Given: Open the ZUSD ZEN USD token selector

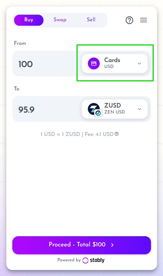Looking at the screenshot, I should pos(115,109).
